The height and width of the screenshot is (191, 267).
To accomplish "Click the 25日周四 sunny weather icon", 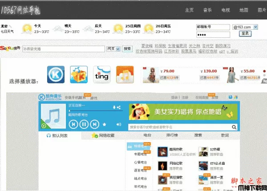I will 118,29.
